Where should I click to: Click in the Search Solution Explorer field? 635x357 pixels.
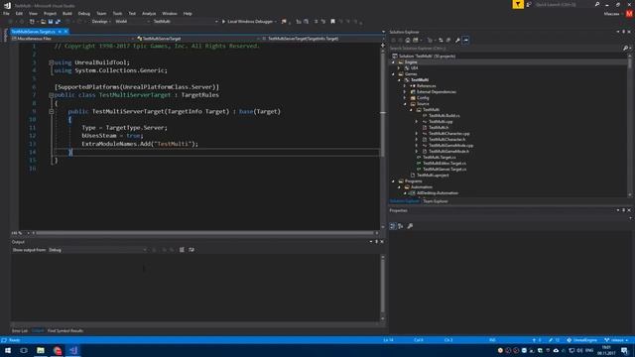504,49
